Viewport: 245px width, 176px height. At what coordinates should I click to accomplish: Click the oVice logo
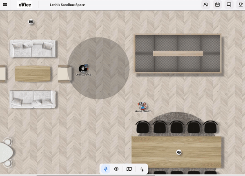[24, 4]
